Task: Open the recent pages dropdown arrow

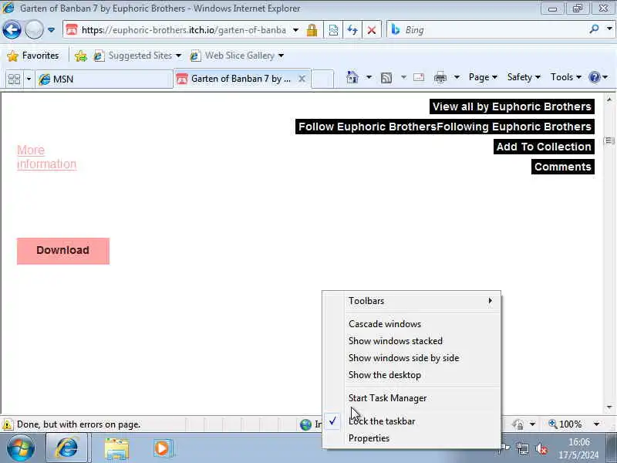Action: click(51, 30)
